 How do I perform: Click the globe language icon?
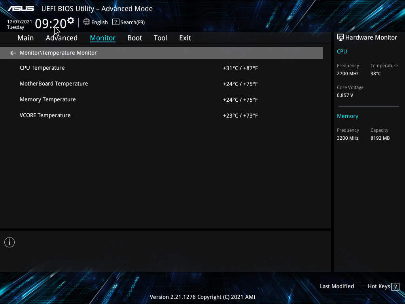[87, 22]
